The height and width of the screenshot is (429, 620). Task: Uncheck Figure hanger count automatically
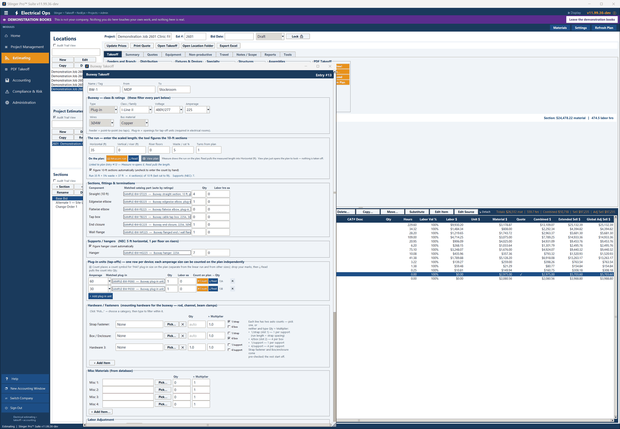(x=91, y=246)
